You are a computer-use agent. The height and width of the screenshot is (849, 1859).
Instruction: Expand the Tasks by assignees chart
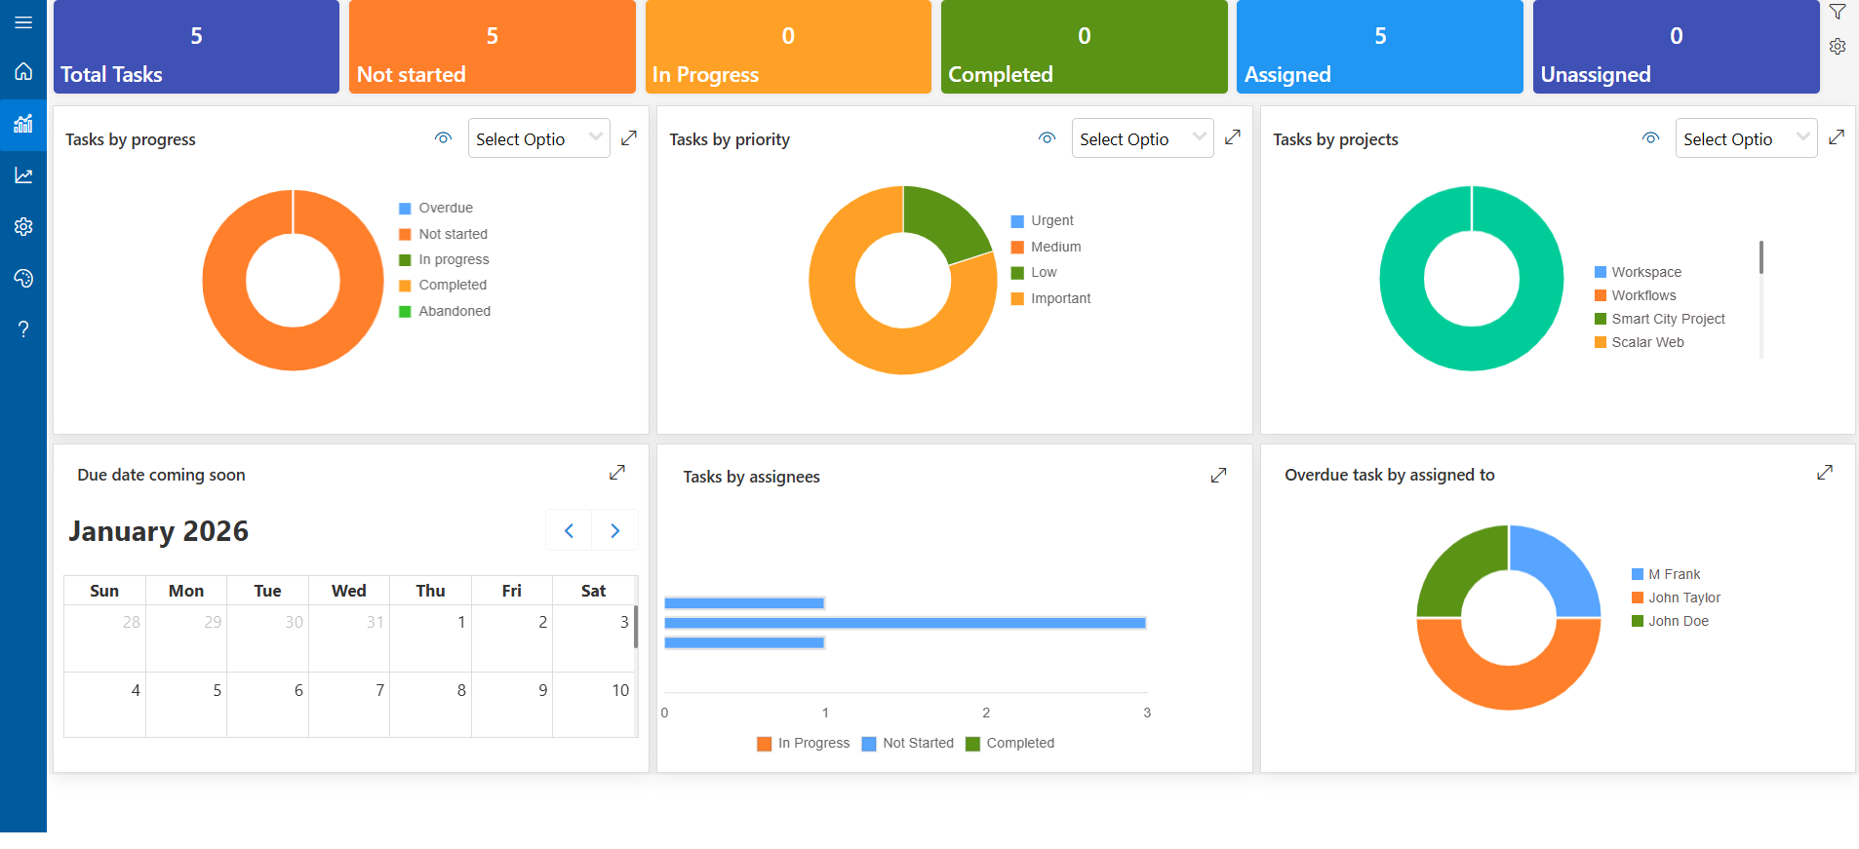click(1219, 476)
